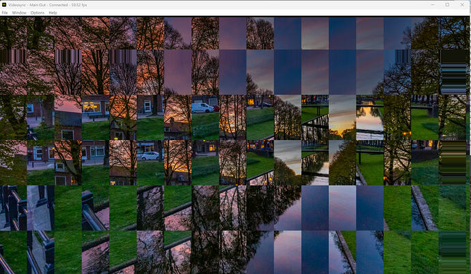This screenshot has width=471, height=274.
Task: Minimize the Videosync window
Action: point(433,5)
